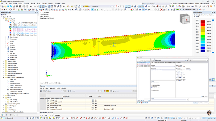
Task: Click the Go To link in Summary panel
Action: click(42, 88)
